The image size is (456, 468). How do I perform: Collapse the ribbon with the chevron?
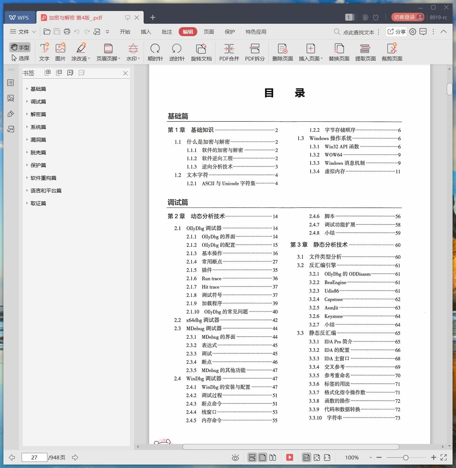point(444,32)
